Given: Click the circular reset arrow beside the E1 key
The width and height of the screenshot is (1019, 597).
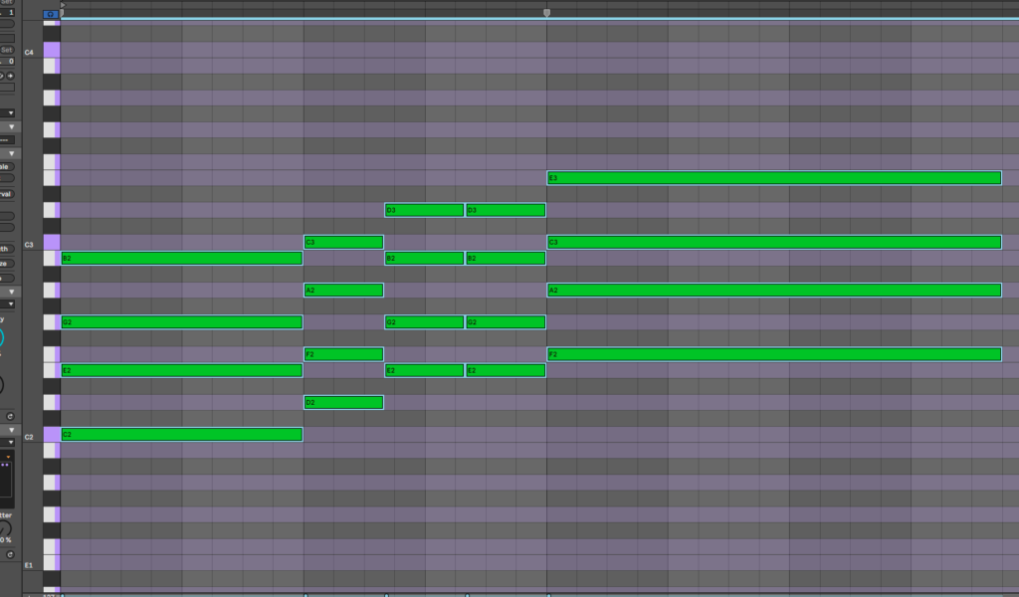Looking at the screenshot, I should click(10, 552).
